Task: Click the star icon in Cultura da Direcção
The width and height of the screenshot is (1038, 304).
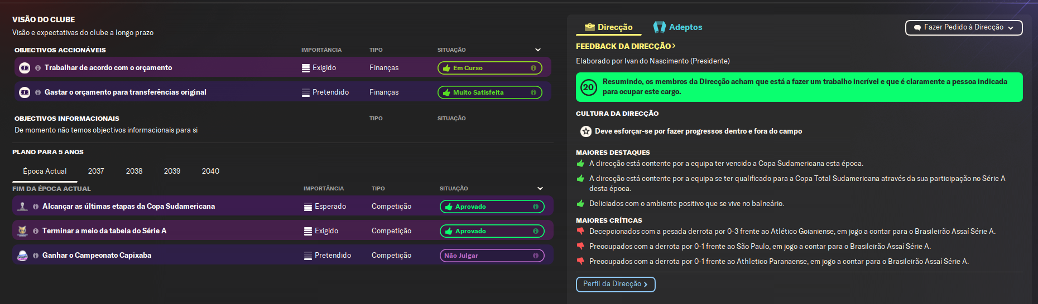Action: [x=585, y=131]
